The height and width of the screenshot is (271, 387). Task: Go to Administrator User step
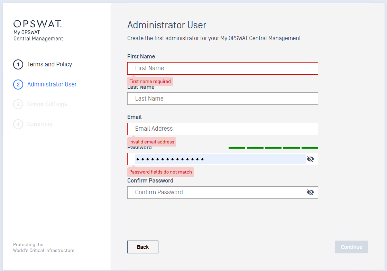pyautogui.click(x=52, y=84)
